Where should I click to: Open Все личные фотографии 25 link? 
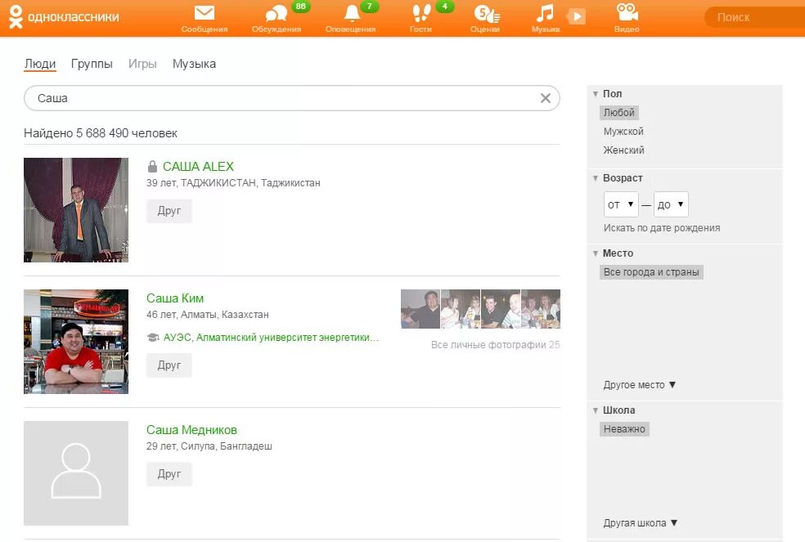pyautogui.click(x=496, y=345)
